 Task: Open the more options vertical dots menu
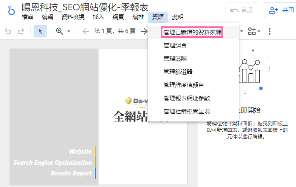point(270,31)
